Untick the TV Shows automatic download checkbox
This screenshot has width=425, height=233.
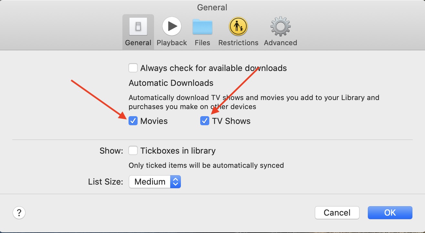tap(205, 121)
